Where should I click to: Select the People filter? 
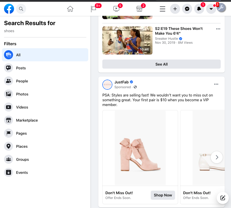pyautogui.click(x=22, y=81)
